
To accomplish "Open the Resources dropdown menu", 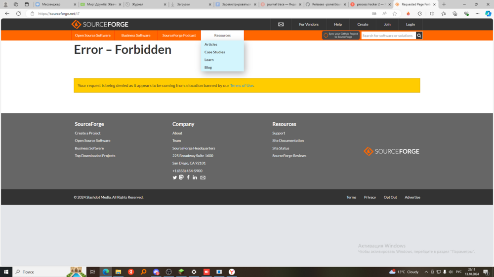I will click(x=222, y=35).
